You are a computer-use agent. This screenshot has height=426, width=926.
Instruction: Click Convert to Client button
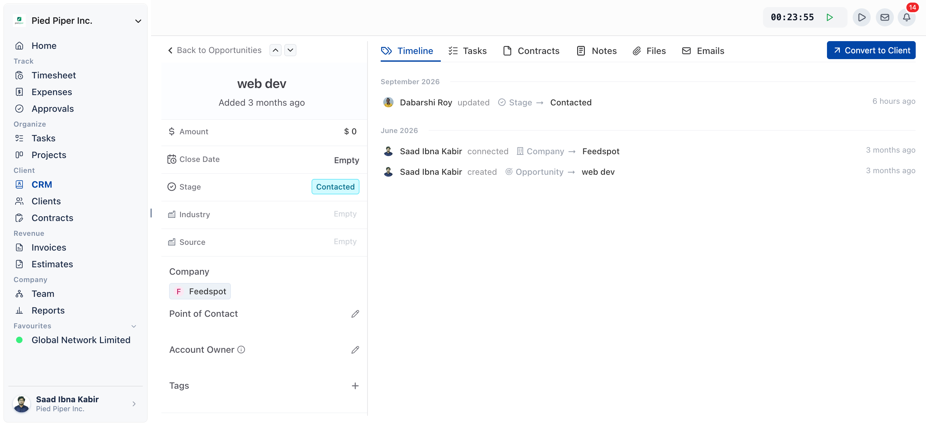[x=871, y=50]
